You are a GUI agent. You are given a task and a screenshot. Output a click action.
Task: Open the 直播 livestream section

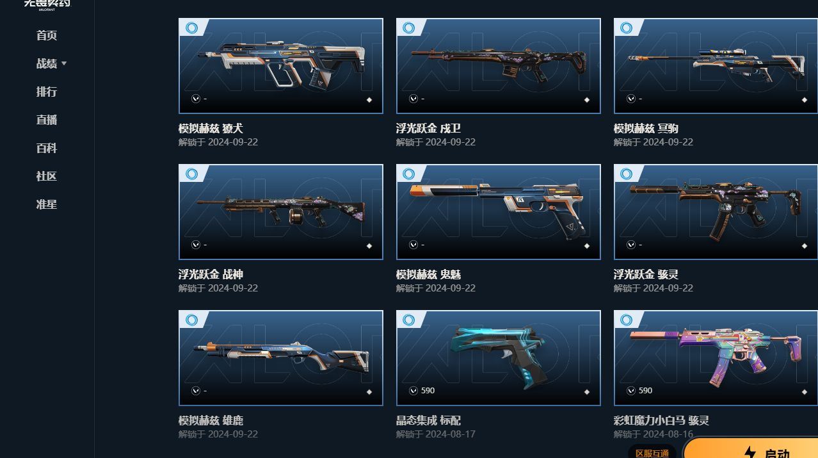(x=47, y=120)
